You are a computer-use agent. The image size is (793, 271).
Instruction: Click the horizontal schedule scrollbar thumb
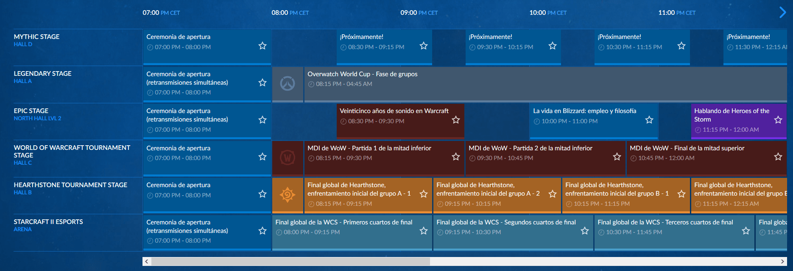coord(290,261)
